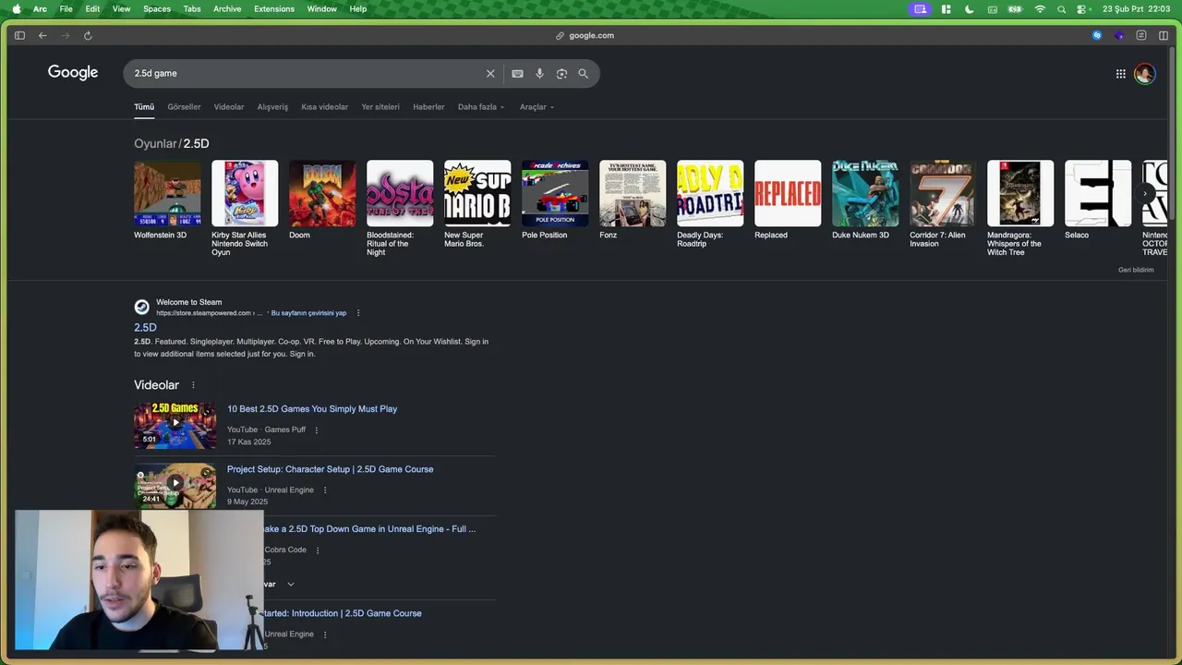Viewport: 1182px width, 665px height.
Task: Select the Pole Position game card
Action: [555, 200]
